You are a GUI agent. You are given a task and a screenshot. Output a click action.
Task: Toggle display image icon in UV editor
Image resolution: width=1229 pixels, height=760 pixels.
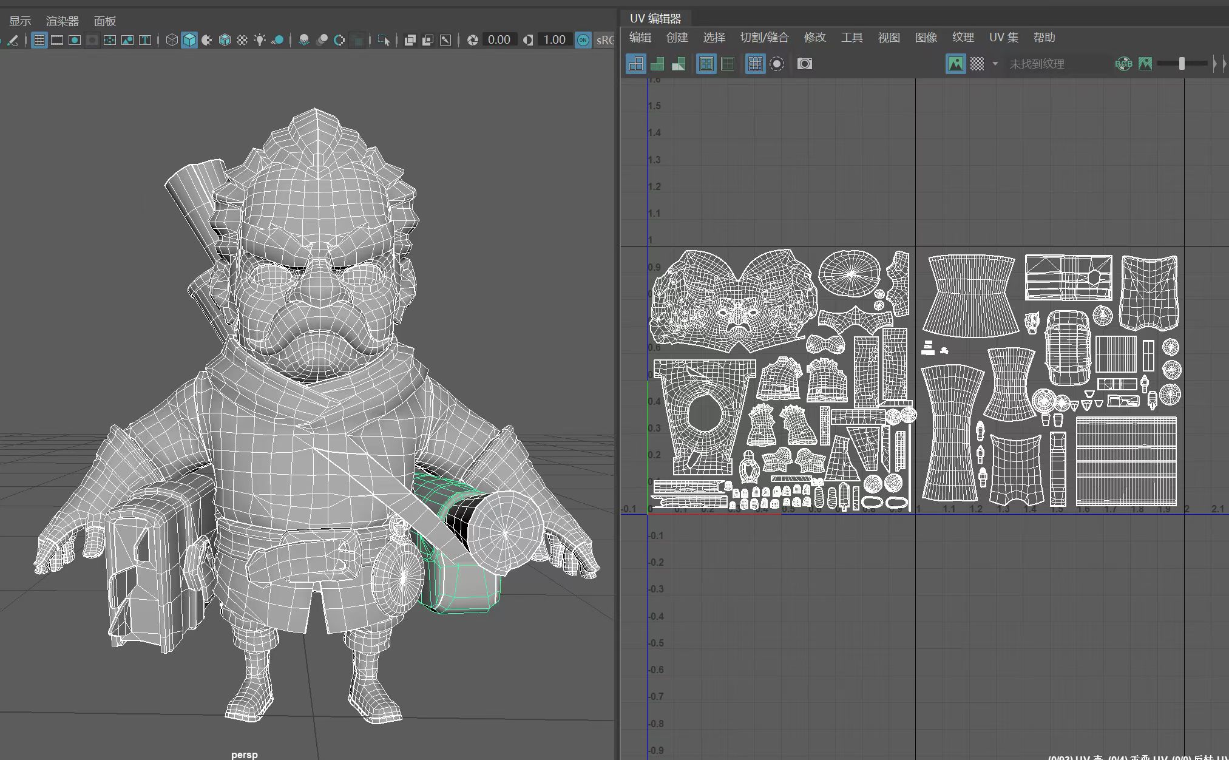point(956,64)
